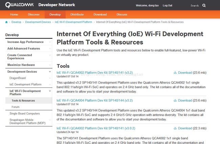
Task: Open the Discover nav tab
Action: coord(34,14)
